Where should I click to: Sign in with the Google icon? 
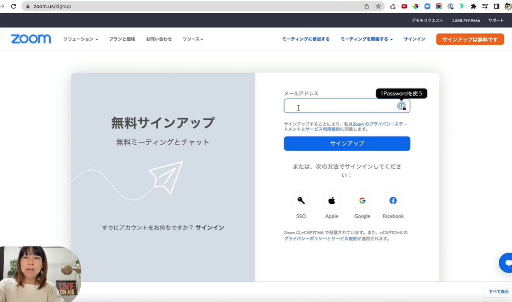point(362,200)
